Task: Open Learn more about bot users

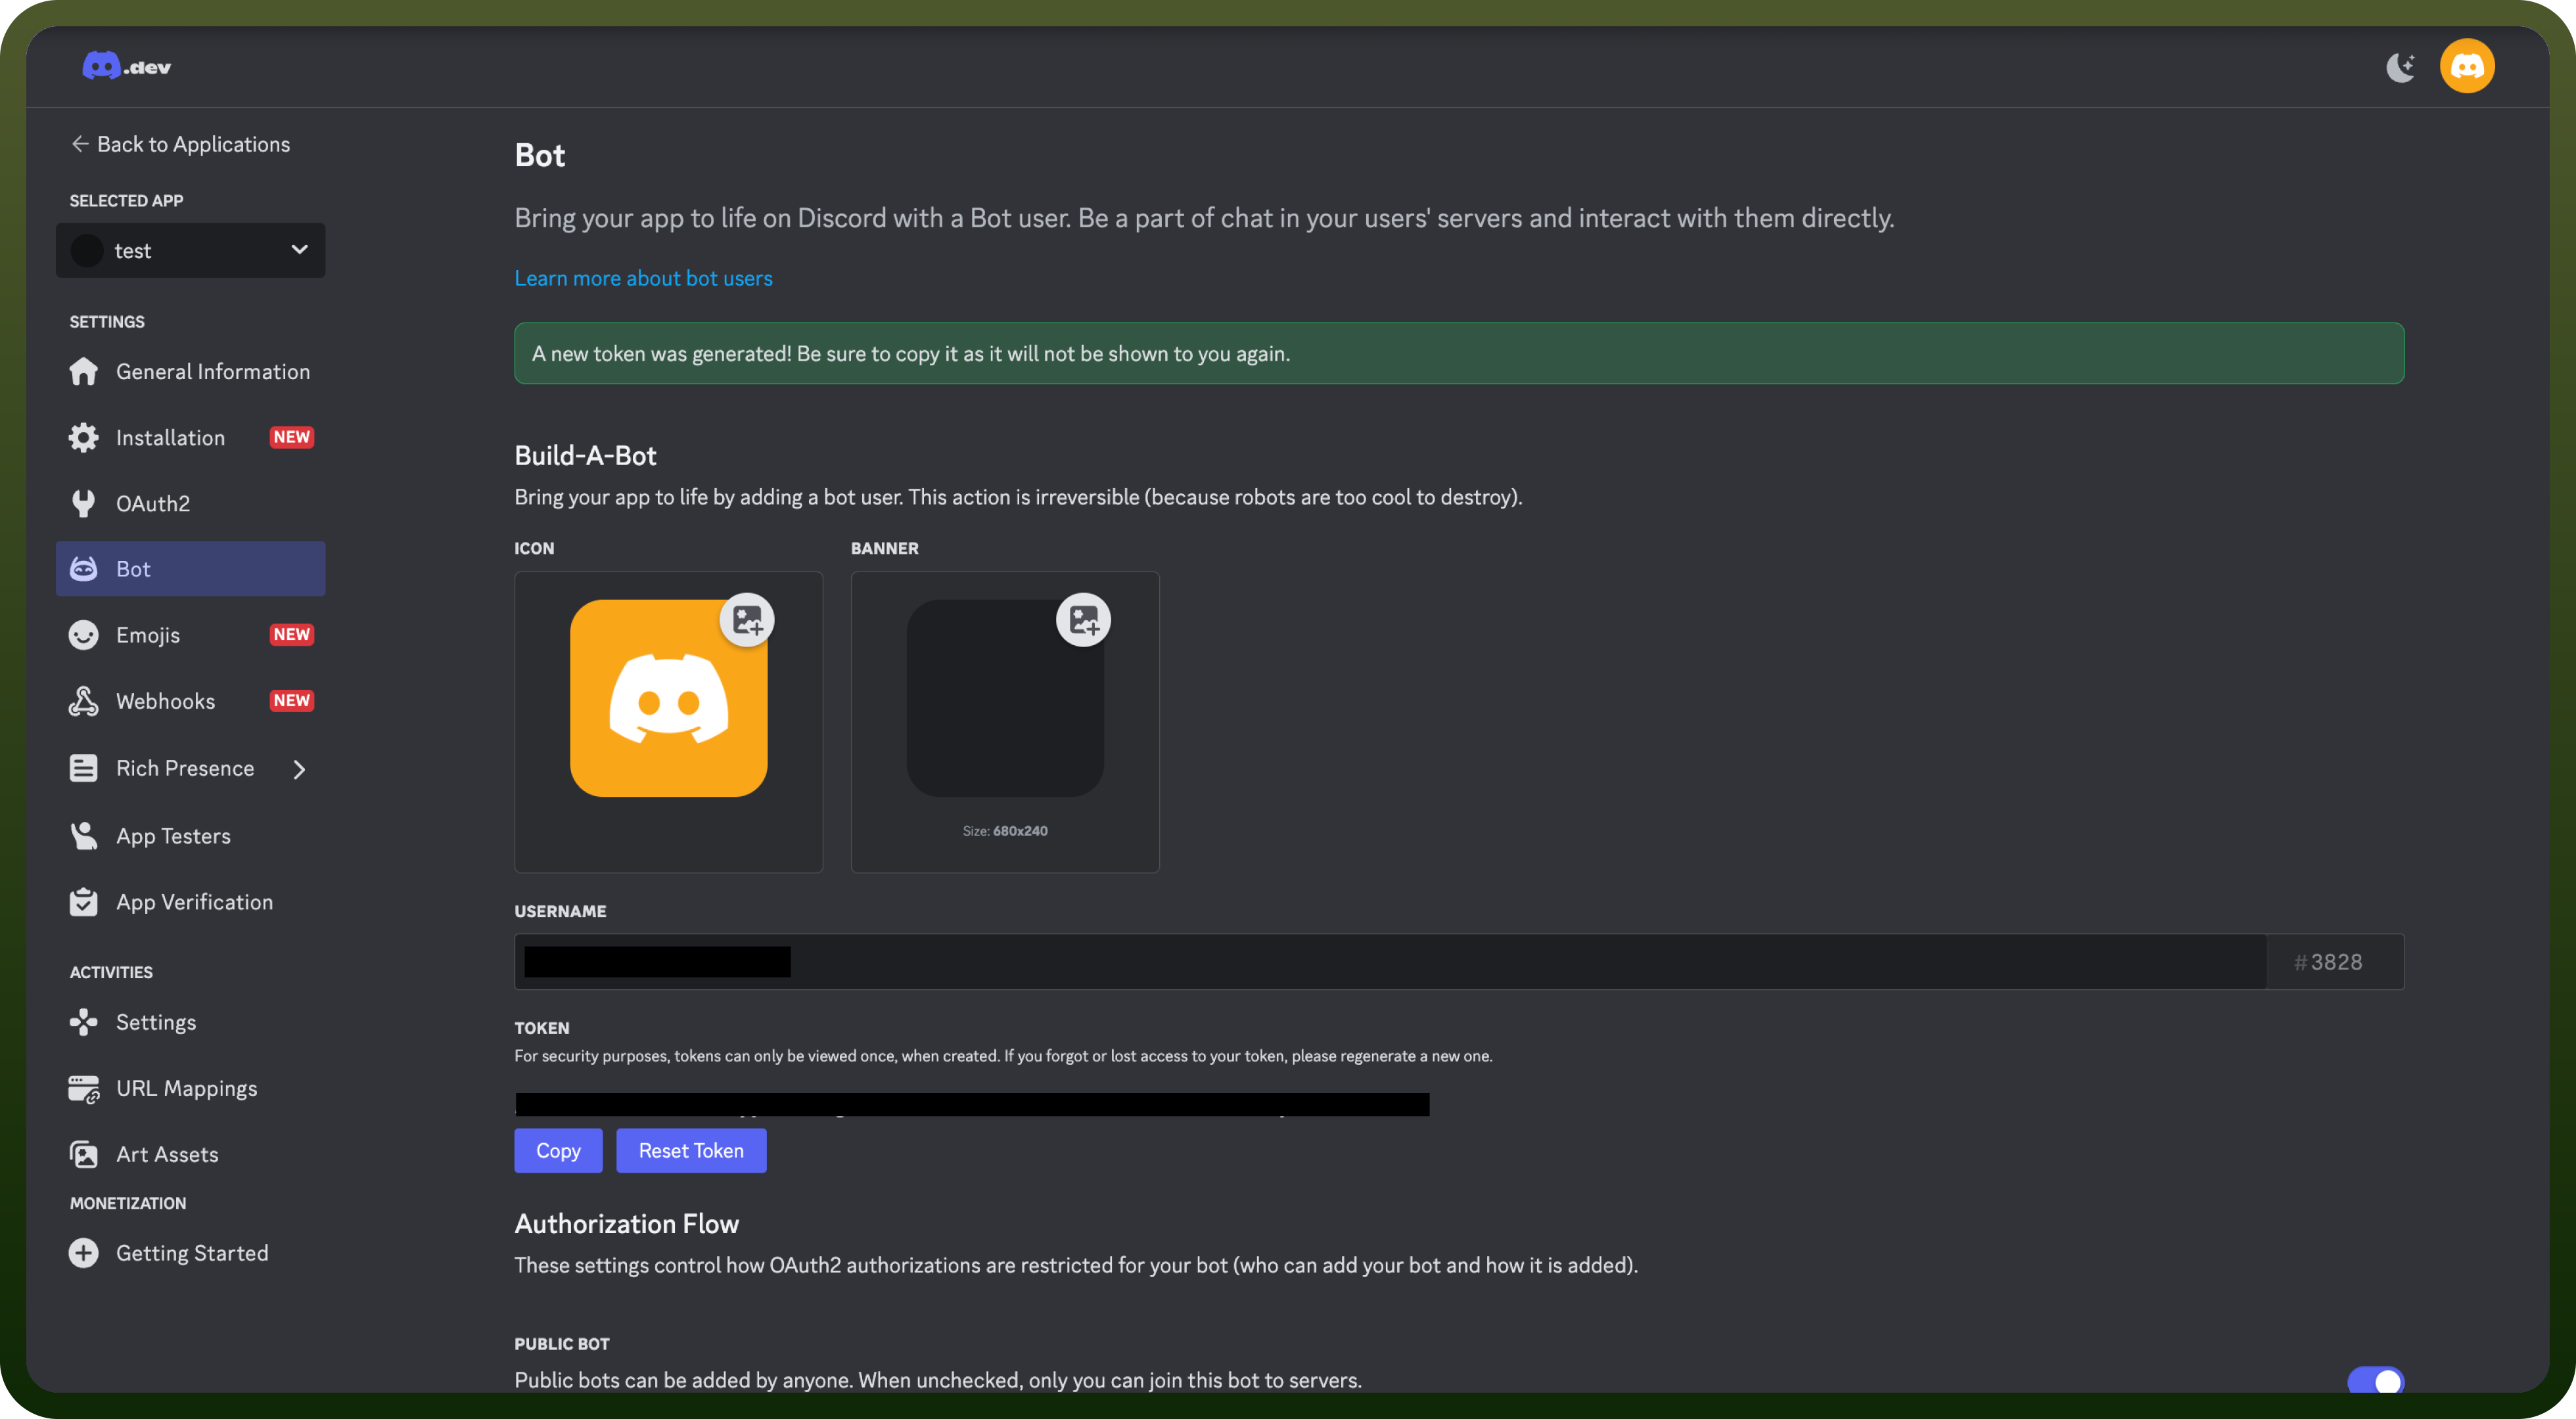Action: point(643,278)
